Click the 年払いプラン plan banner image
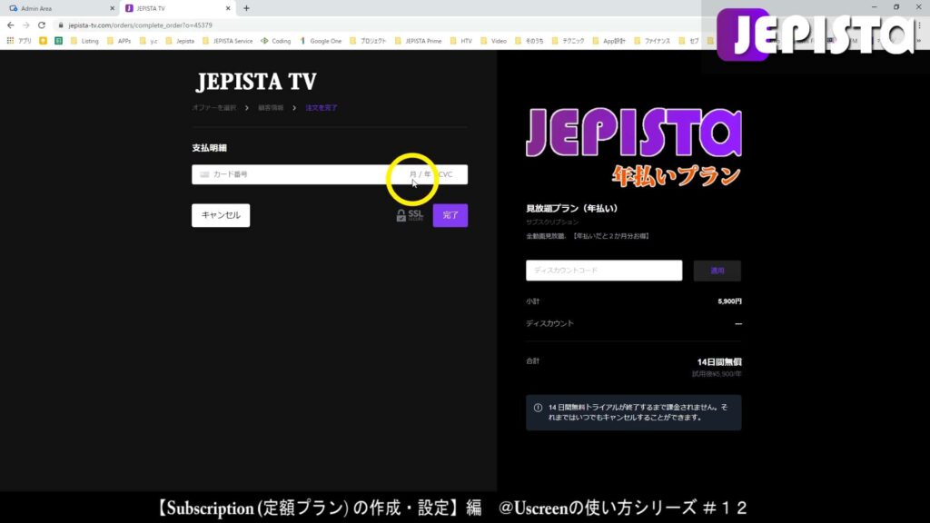Viewport: 930px width, 523px height. (634, 147)
